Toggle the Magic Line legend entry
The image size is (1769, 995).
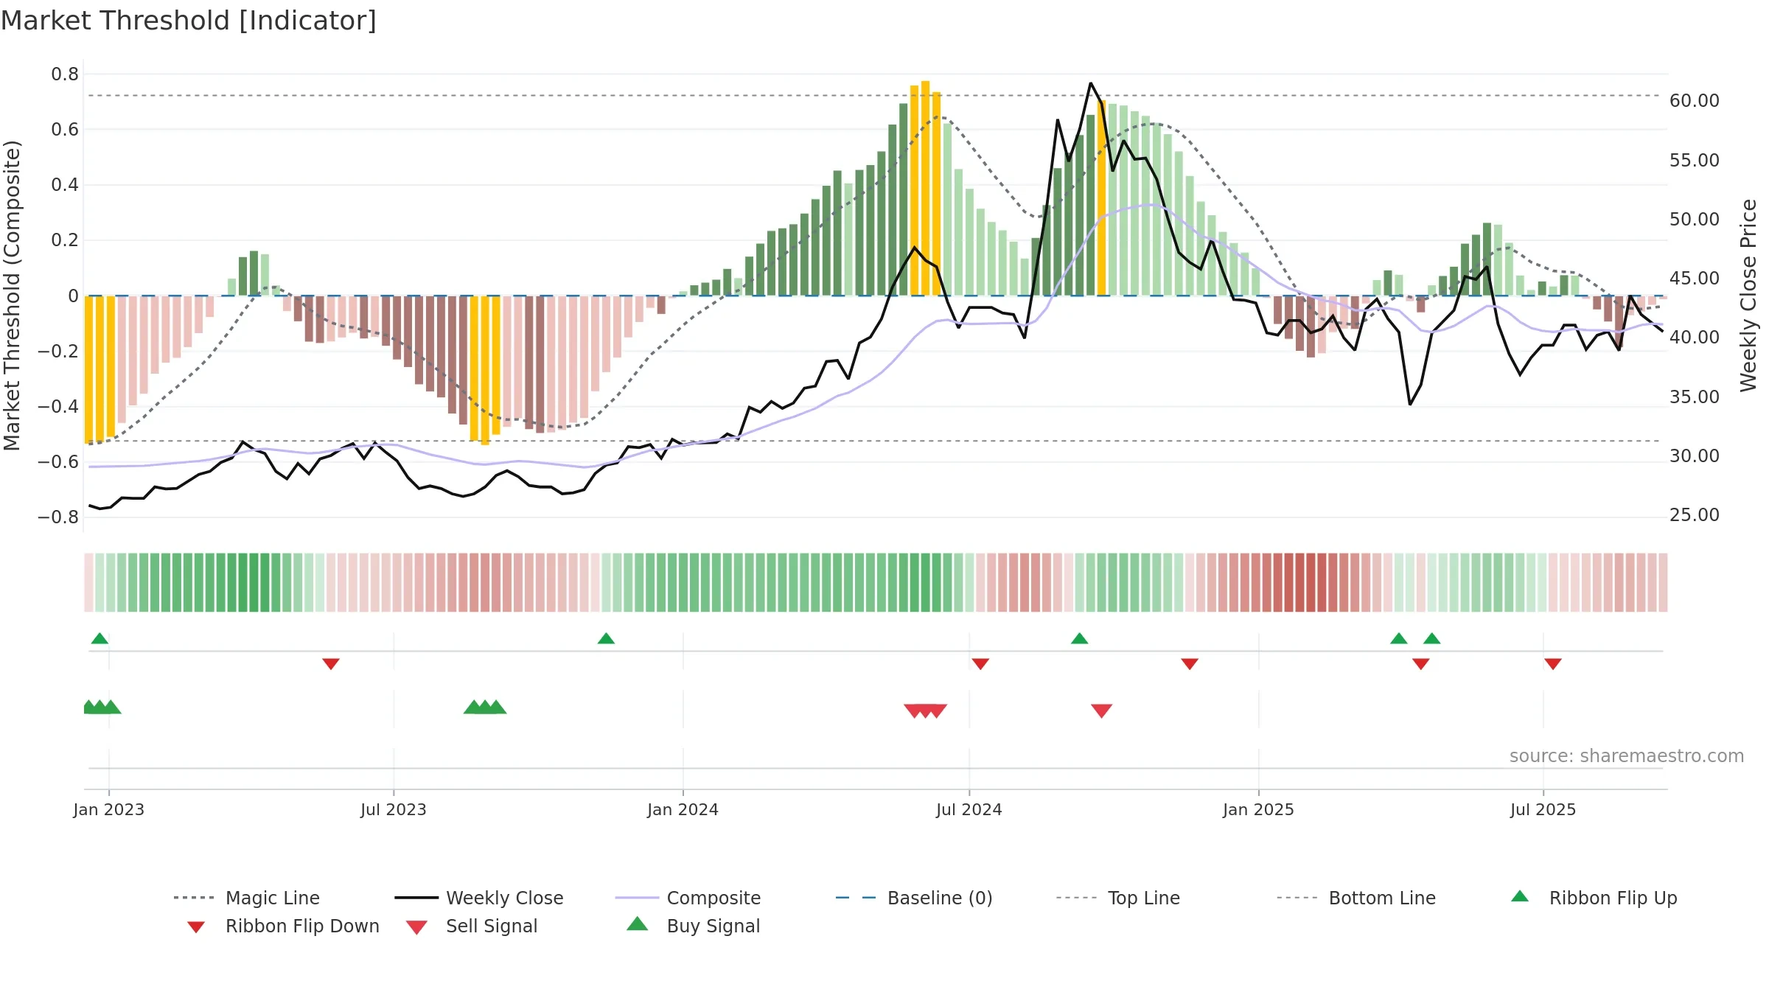[246, 898]
